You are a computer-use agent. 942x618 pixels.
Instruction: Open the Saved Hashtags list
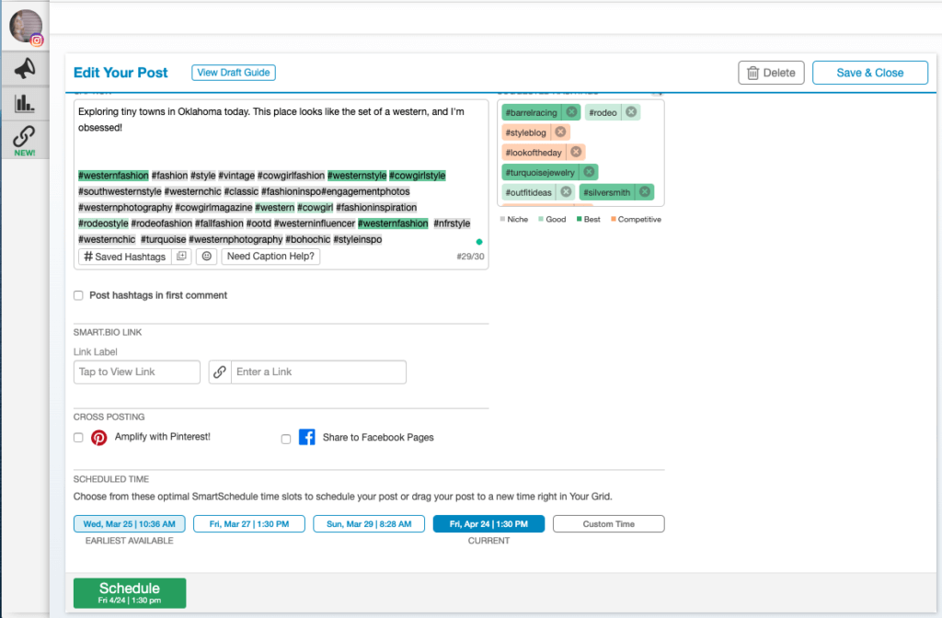tap(125, 257)
